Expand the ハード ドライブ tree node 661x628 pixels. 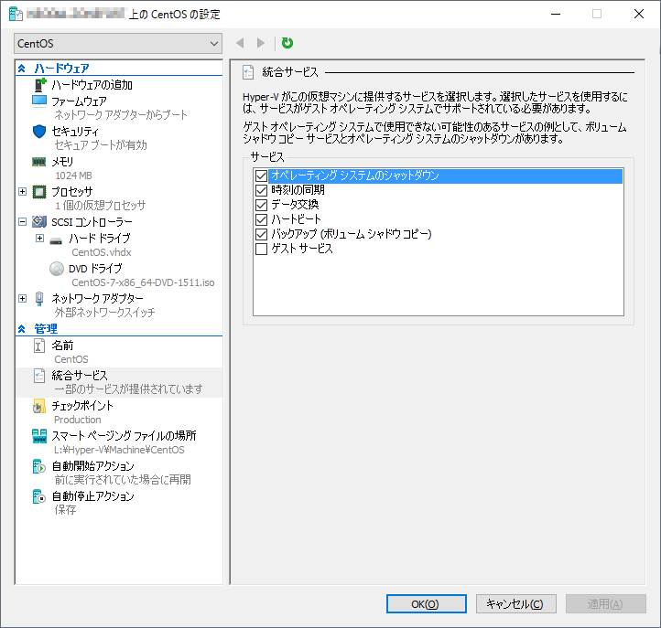39,239
